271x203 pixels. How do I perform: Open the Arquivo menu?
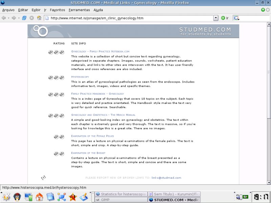coord(8,10)
